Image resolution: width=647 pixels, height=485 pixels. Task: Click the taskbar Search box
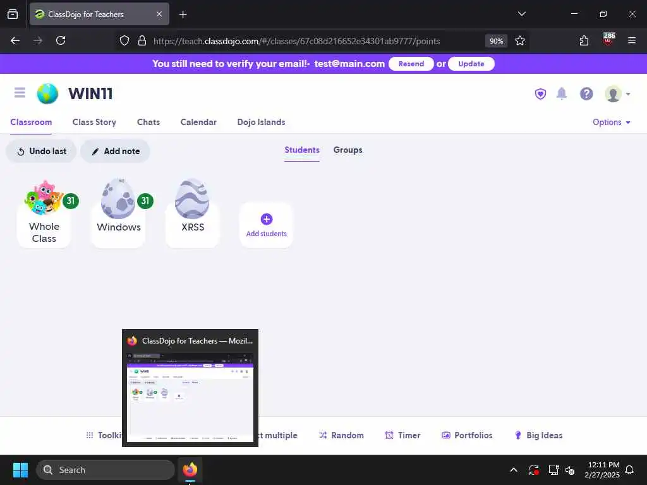tap(106, 470)
